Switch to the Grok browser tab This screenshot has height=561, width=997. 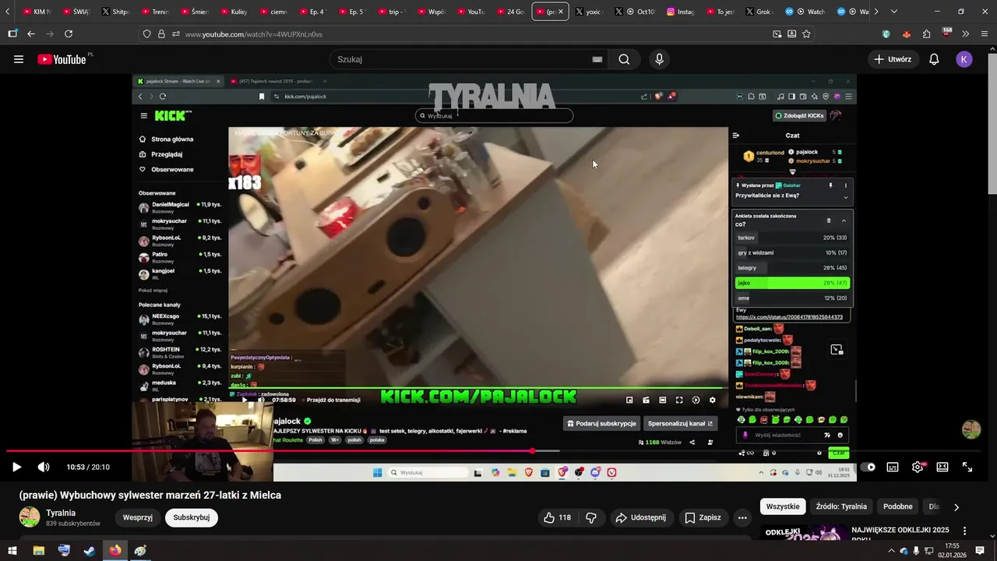click(758, 12)
